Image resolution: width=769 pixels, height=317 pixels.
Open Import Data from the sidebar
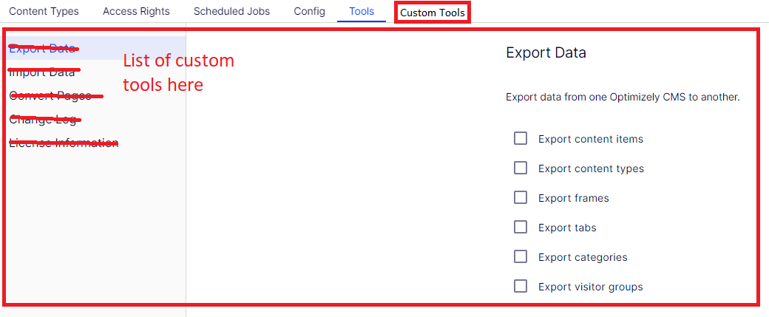(42, 72)
